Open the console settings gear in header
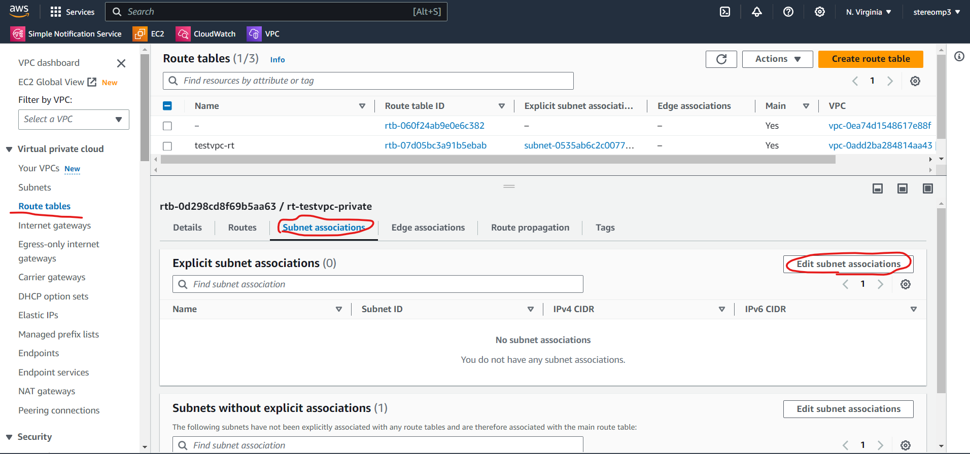The width and height of the screenshot is (970, 454). click(x=819, y=12)
